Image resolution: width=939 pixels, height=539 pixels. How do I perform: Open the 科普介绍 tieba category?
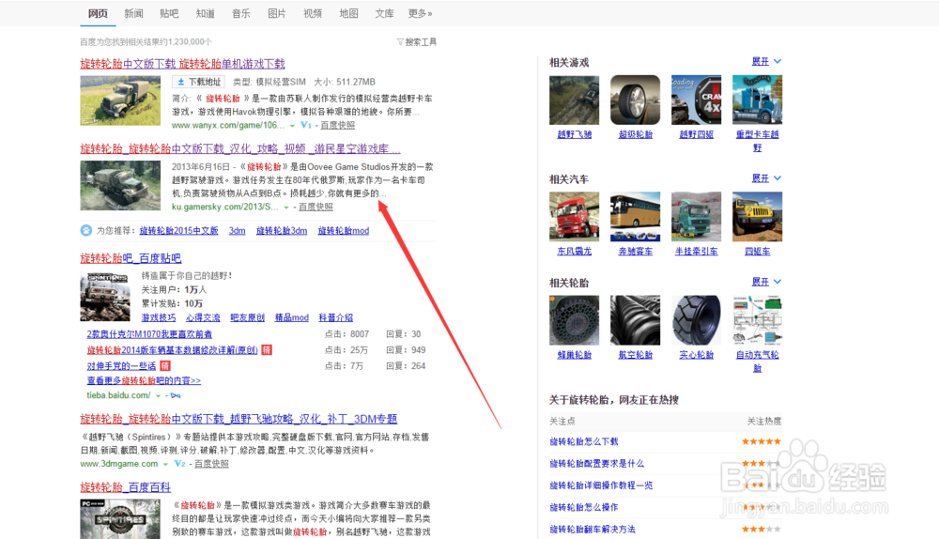point(336,317)
